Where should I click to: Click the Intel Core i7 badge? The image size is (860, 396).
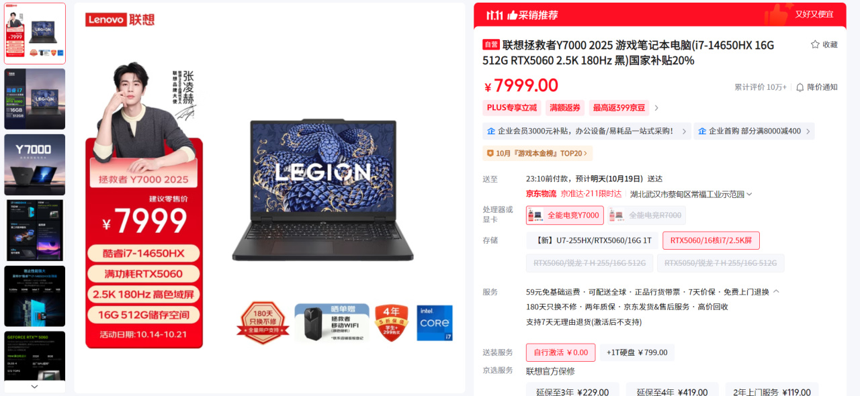(434, 323)
